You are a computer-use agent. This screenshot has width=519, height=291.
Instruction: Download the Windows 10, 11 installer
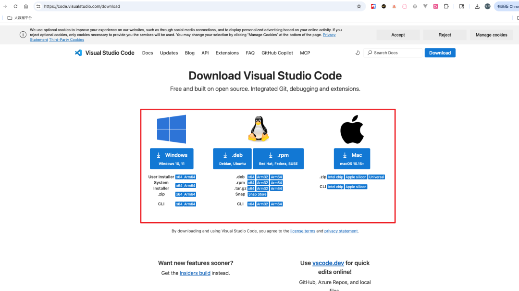coord(172,159)
